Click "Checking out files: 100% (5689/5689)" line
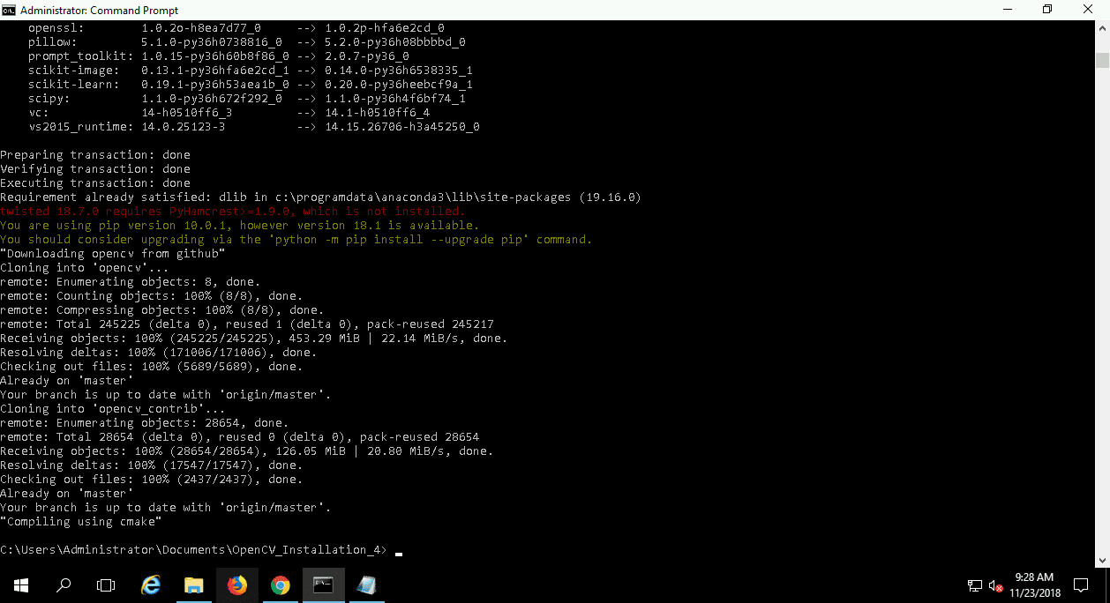Screen dimensions: 1110x603 tap(152, 367)
